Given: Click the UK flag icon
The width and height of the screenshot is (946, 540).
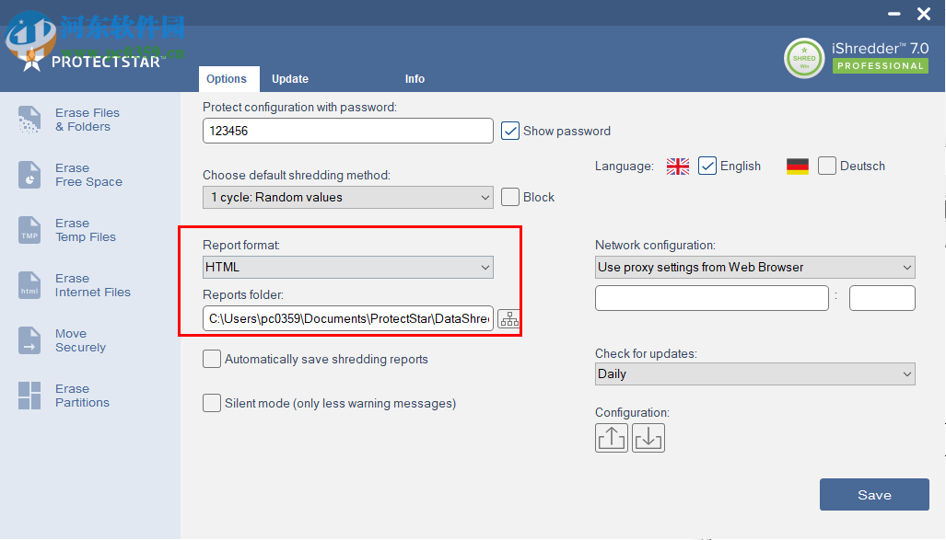Looking at the screenshot, I should 678,167.
